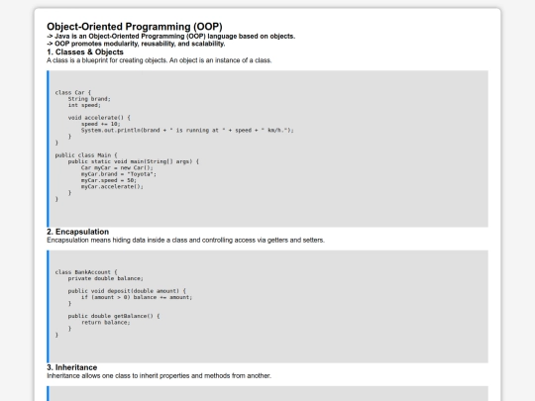Click the System.out.println code line
The width and height of the screenshot is (535, 401).
[x=187, y=131]
